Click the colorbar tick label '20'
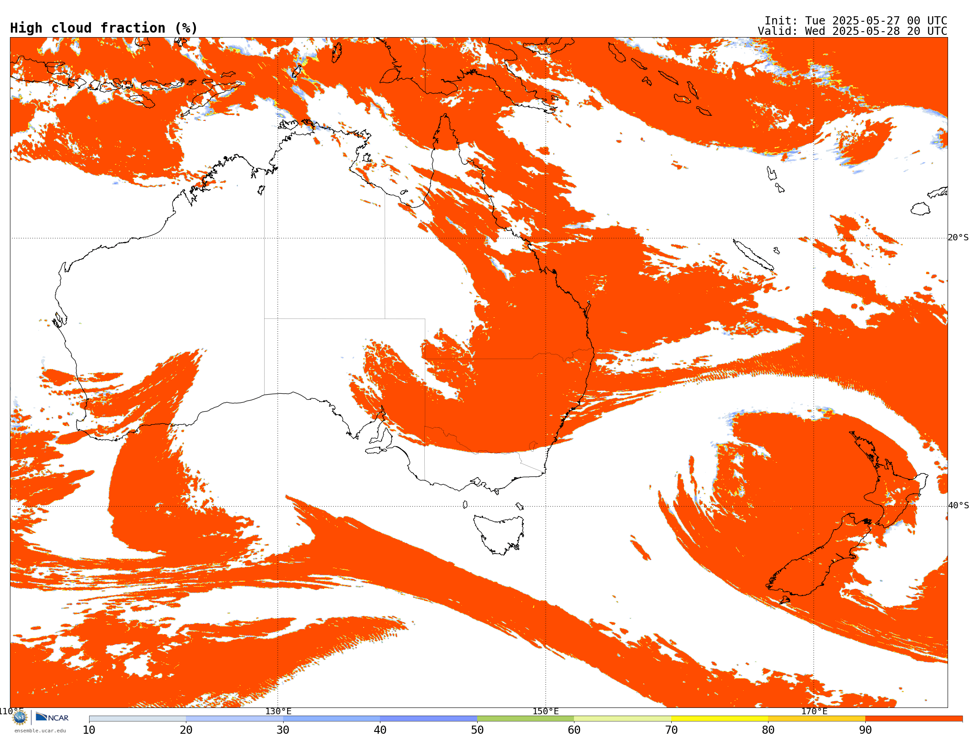Image resolution: width=977 pixels, height=736 pixels. pyautogui.click(x=186, y=730)
